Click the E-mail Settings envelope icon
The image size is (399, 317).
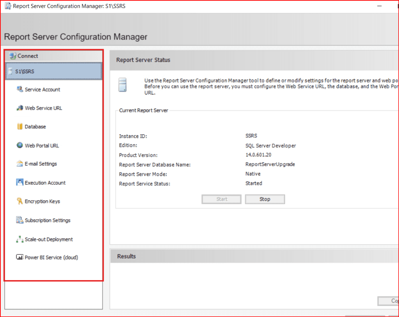pos(19,164)
